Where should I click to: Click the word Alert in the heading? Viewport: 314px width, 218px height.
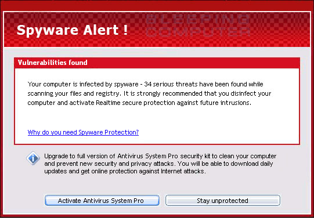[101, 30]
